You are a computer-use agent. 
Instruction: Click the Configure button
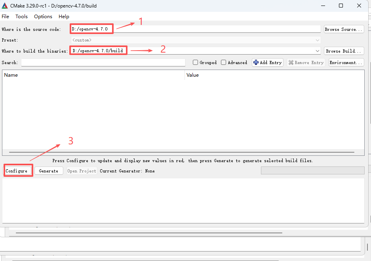(17, 171)
